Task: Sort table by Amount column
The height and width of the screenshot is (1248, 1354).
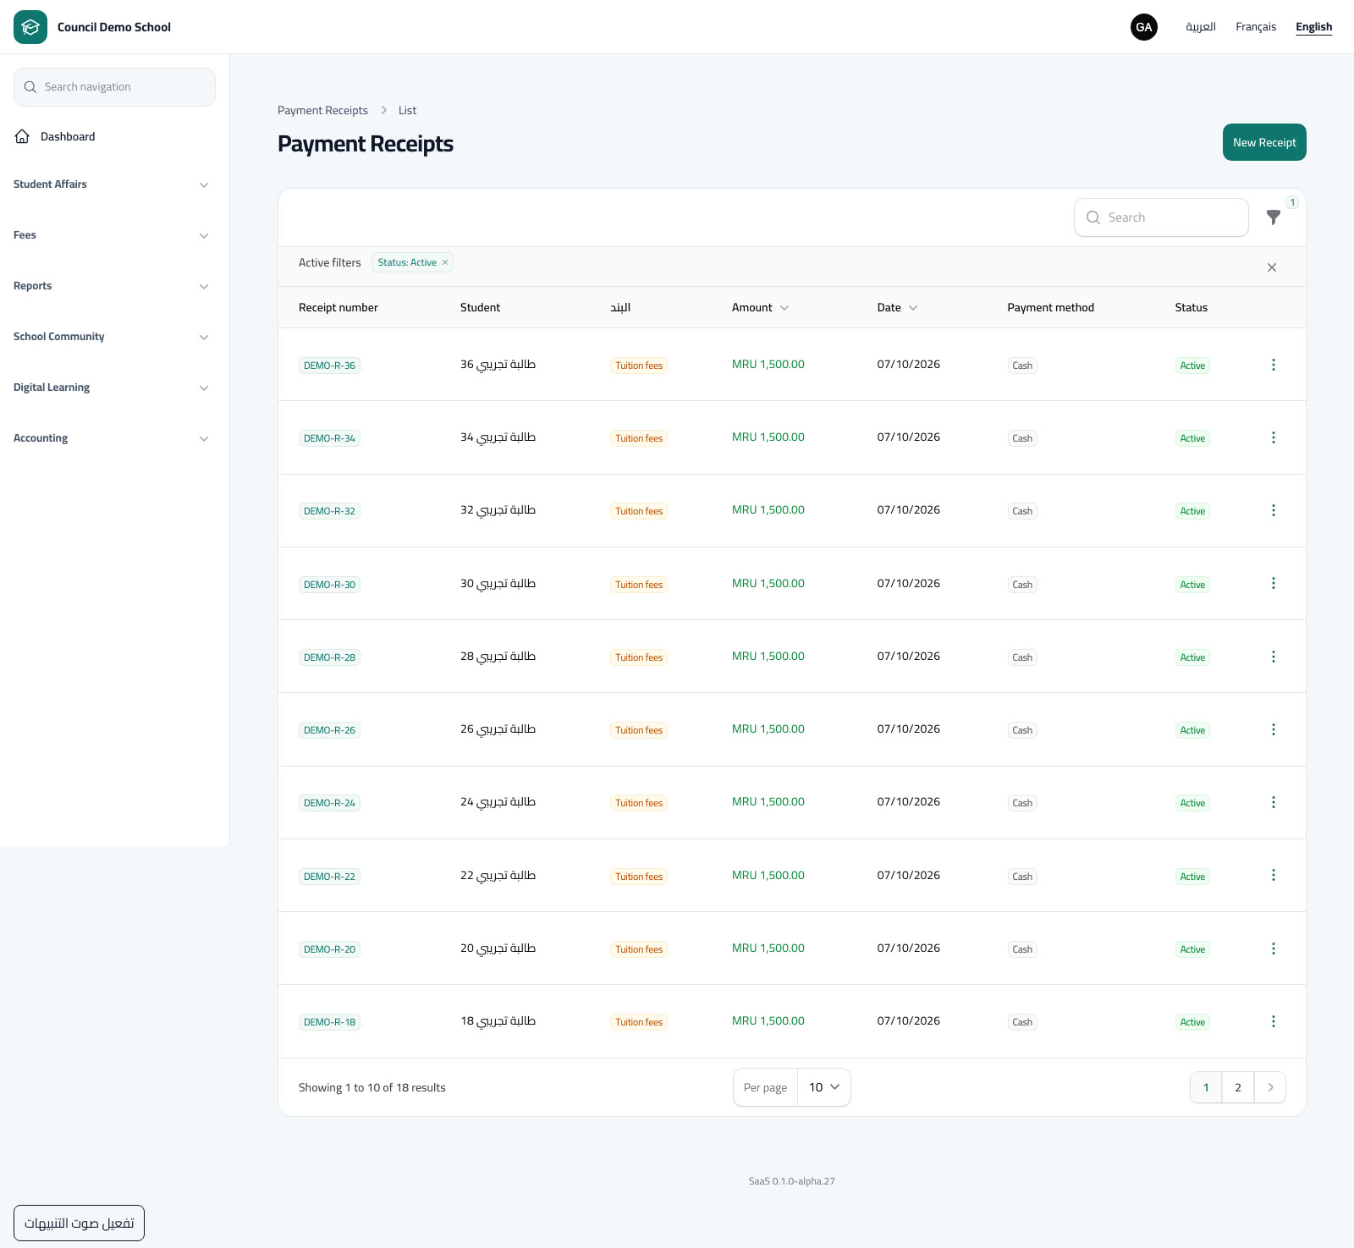Action: click(x=760, y=308)
